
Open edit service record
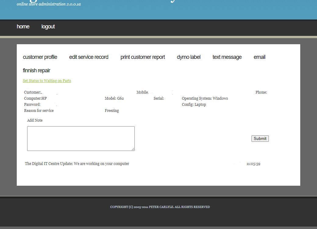tap(89, 57)
